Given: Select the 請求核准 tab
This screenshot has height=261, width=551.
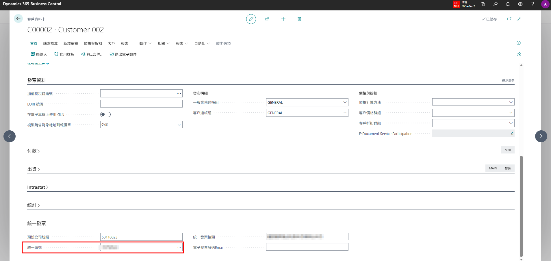Looking at the screenshot, I should pyautogui.click(x=51, y=43).
